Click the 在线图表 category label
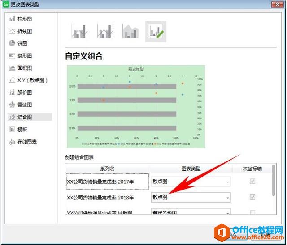This screenshot has width=287, height=245. coord(27,142)
